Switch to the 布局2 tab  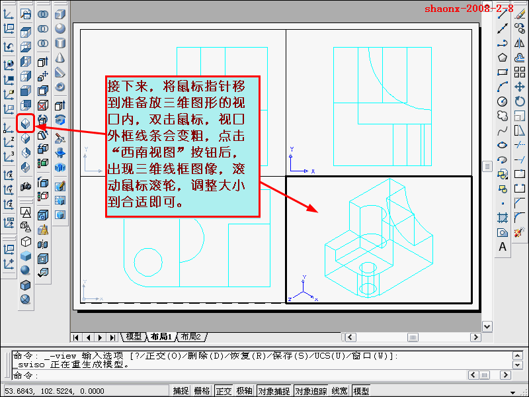(x=191, y=337)
